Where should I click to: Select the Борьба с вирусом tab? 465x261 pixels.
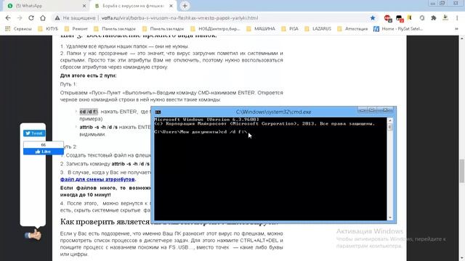[133, 6]
